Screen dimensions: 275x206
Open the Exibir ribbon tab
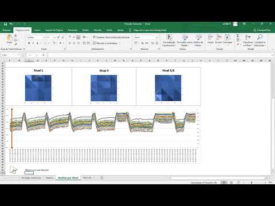(x=109, y=30)
